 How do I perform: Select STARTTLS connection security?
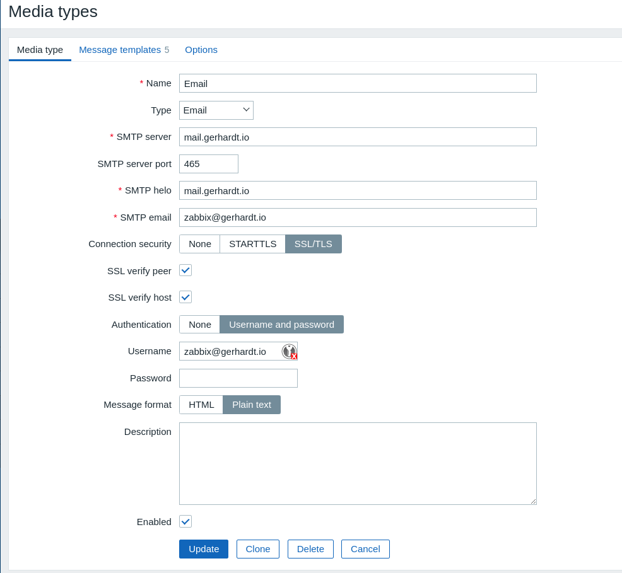click(x=252, y=244)
